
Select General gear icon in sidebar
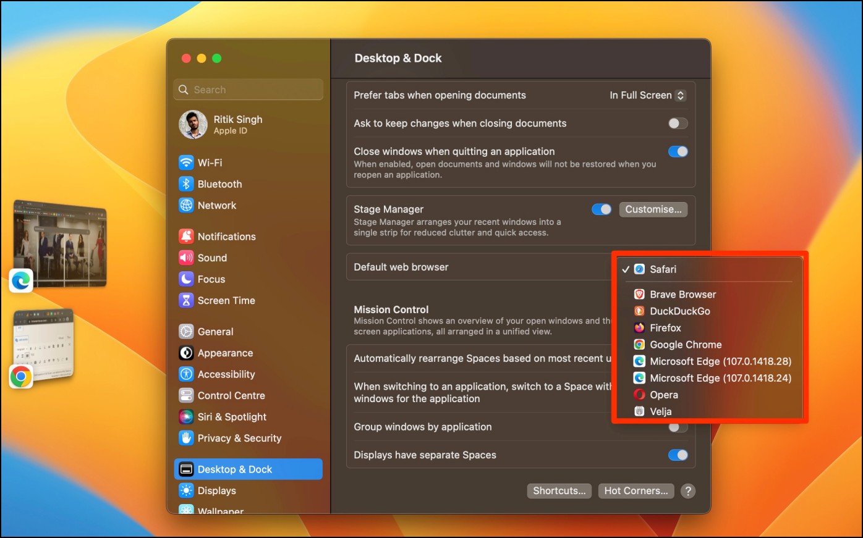pyautogui.click(x=186, y=332)
